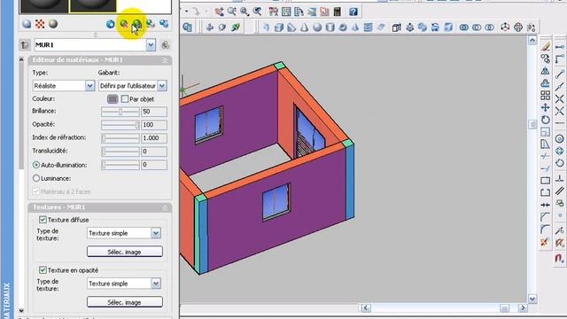This screenshot has height=319, width=567.
Task: Select the Array grid tool
Action: (546, 96)
